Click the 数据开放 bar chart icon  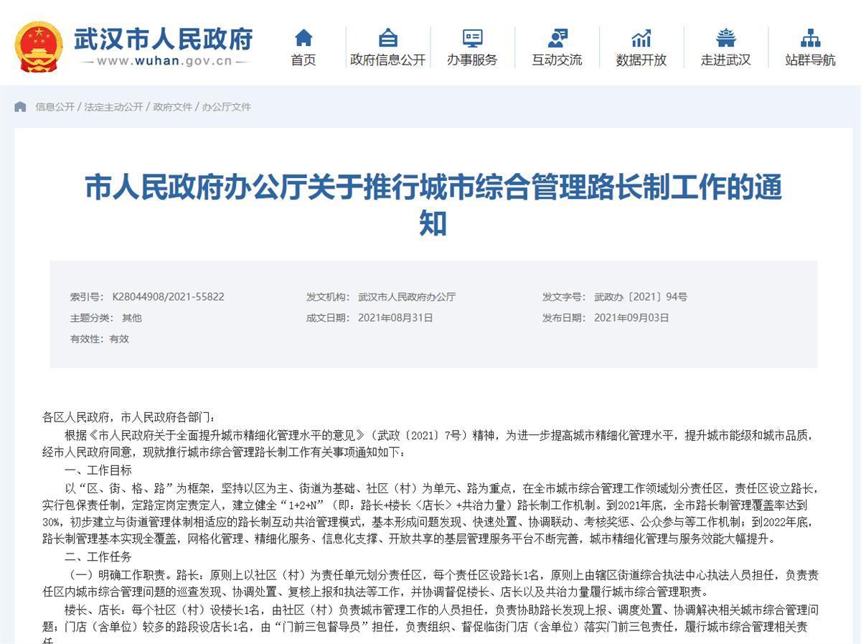641,37
